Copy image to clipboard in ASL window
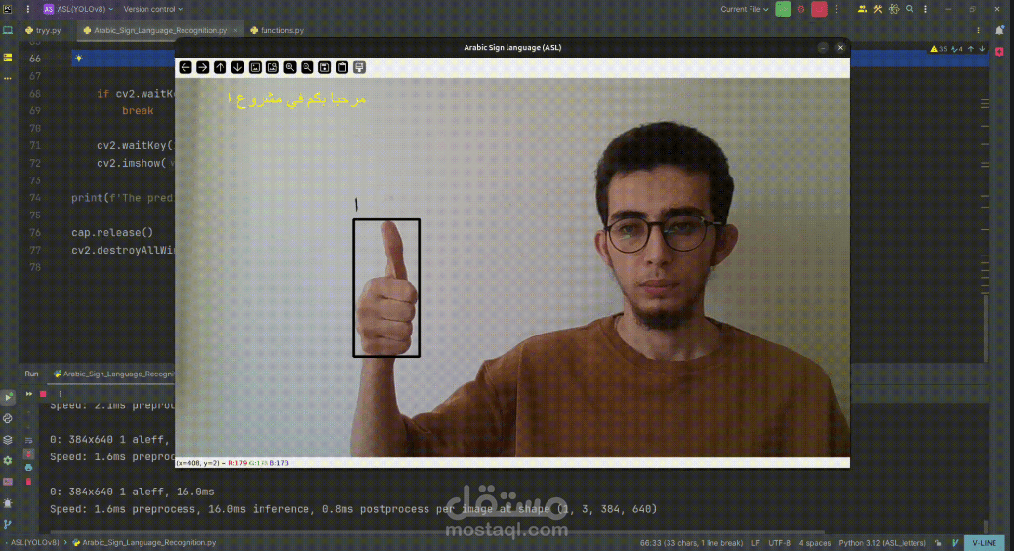This screenshot has width=1014, height=551. click(x=343, y=68)
